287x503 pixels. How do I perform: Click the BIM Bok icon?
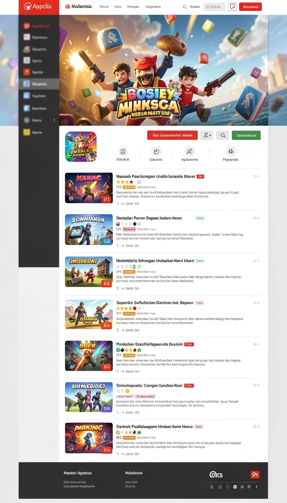click(x=123, y=151)
